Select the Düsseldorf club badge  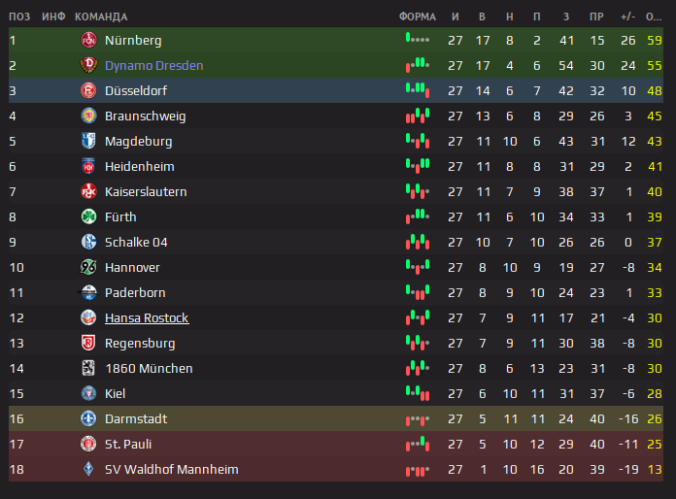(88, 90)
